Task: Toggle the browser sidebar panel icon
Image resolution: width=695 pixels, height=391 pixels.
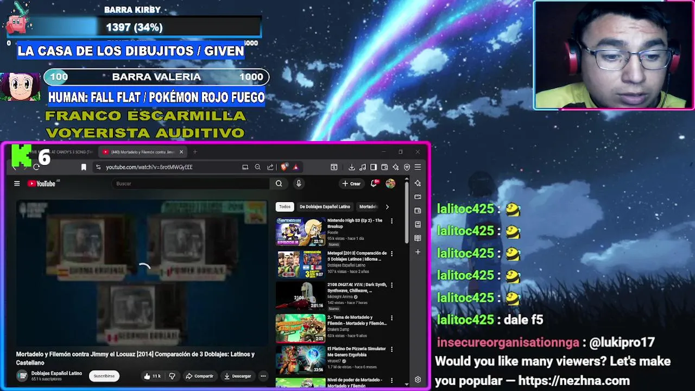Action: pos(374,167)
